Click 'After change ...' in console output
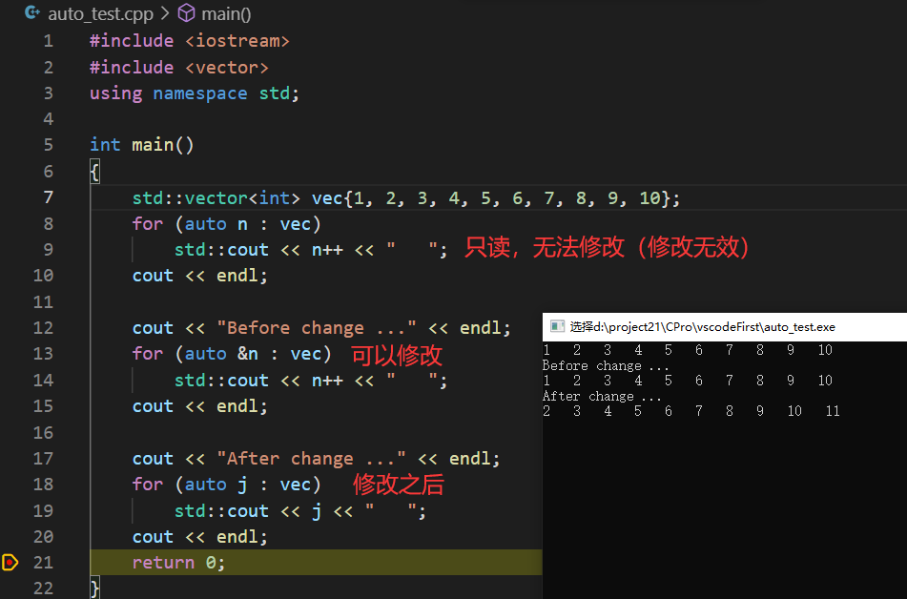This screenshot has width=907, height=599. coord(602,397)
